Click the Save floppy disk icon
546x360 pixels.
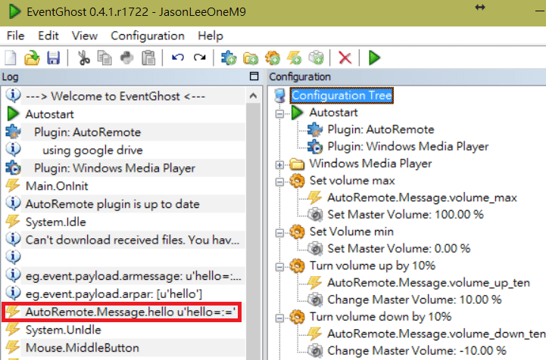[53, 57]
